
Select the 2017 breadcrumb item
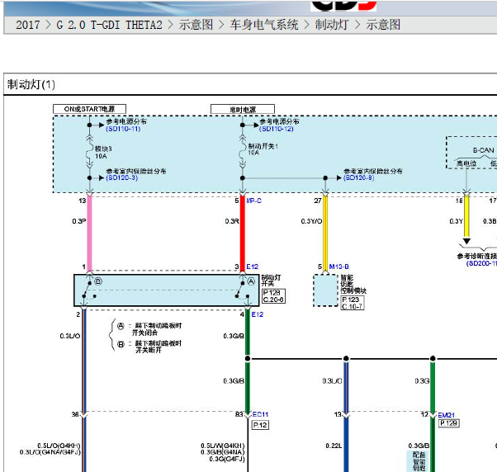[28, 25]
